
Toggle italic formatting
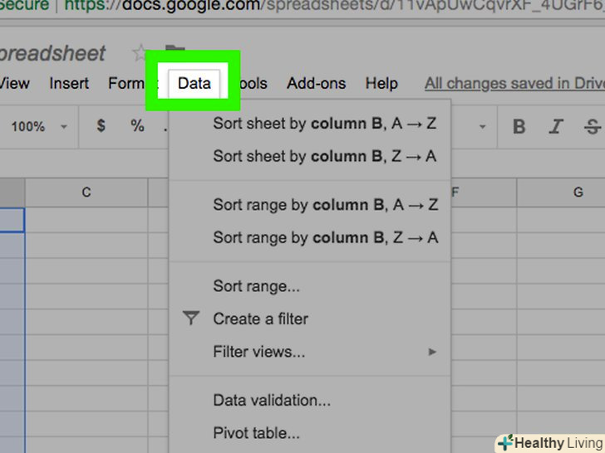[x=557, y=127]
